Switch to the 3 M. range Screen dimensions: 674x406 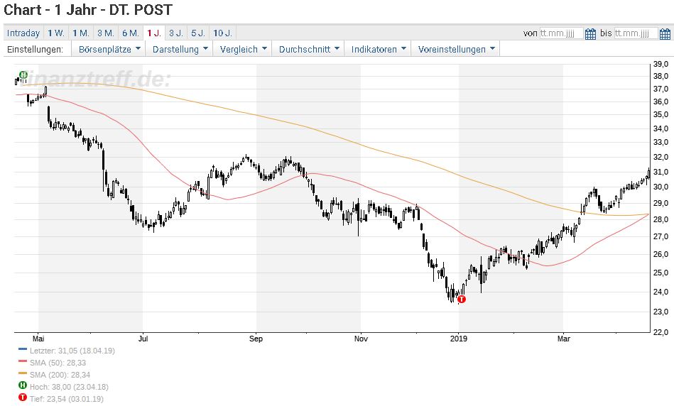pyautogui.click(x=106, y=33)
